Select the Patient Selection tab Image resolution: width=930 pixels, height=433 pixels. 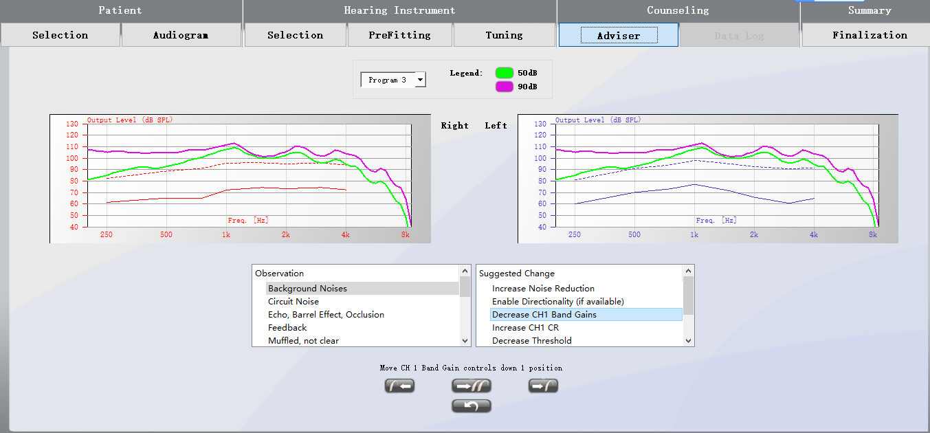tap(60, 35)
